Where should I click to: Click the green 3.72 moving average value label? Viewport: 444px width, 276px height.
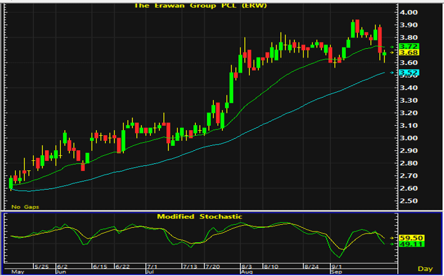408,46
